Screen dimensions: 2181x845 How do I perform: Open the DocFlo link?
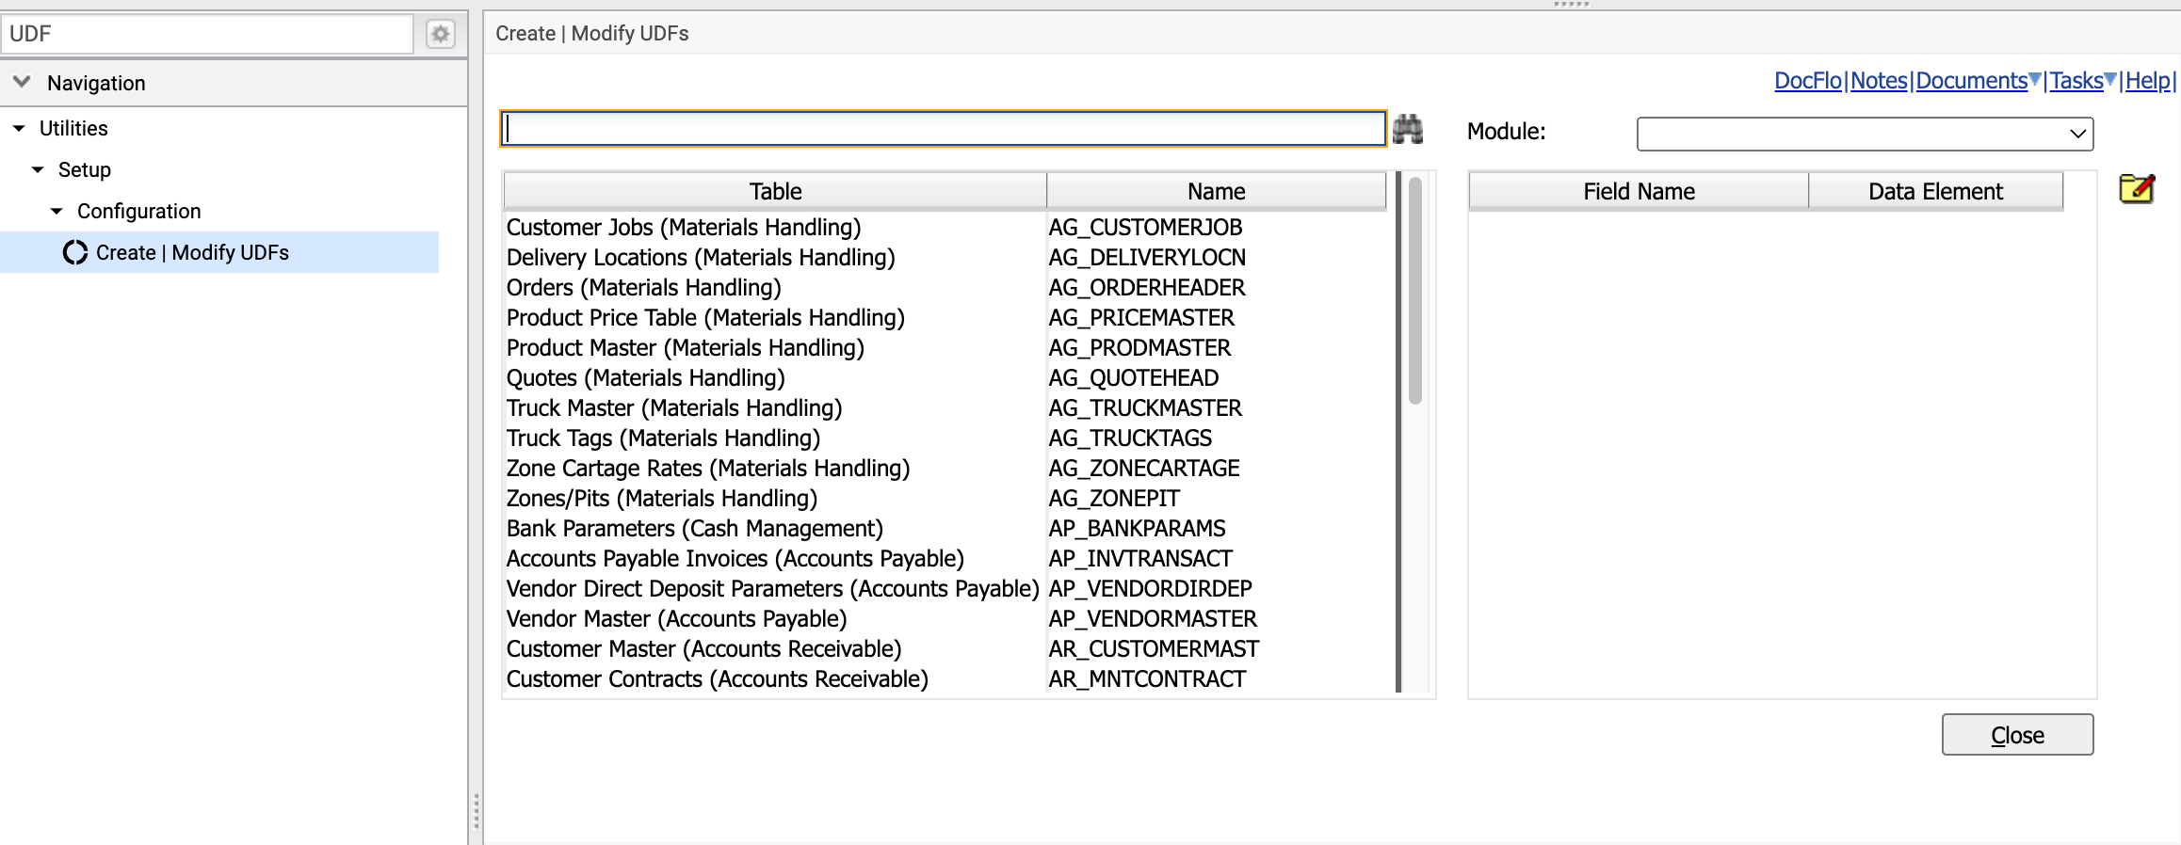point(1807,81)
